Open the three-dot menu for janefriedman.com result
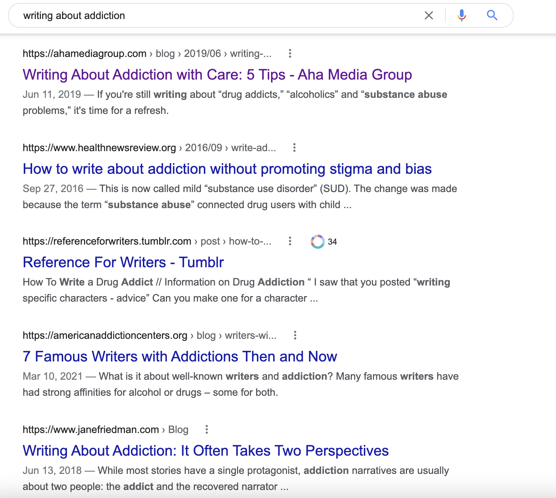 (x=207, y=430)
